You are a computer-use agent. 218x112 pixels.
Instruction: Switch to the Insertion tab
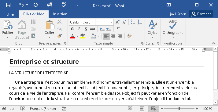(60, 14)
